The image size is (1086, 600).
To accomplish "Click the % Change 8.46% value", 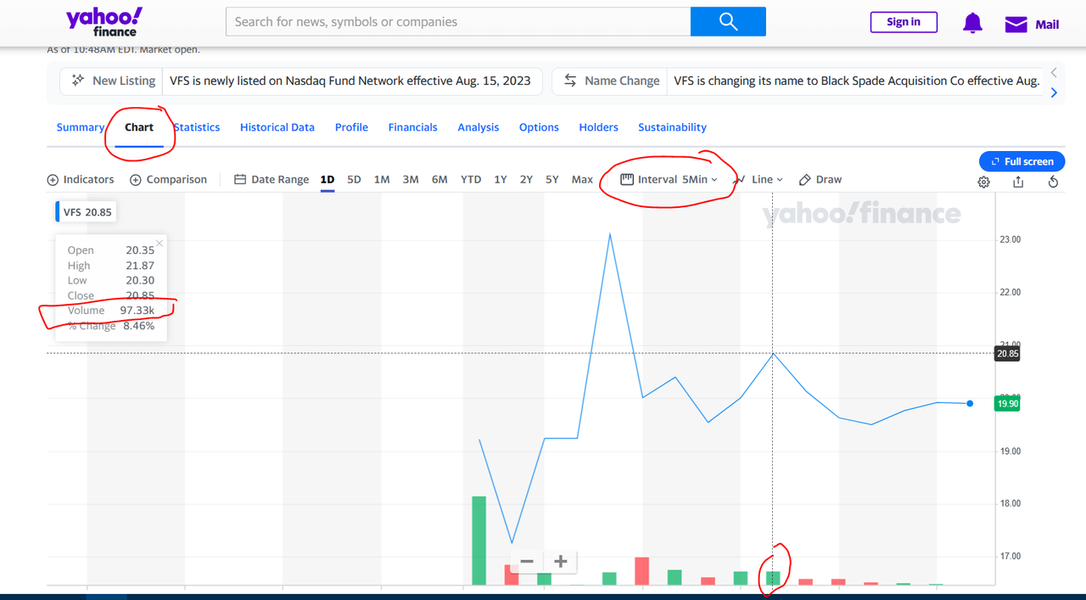I will coord(138,326).
